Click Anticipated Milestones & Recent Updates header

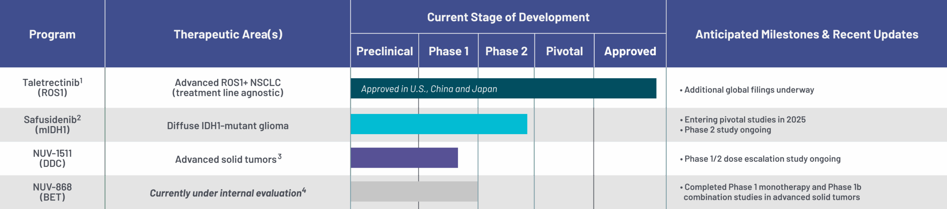806,34
